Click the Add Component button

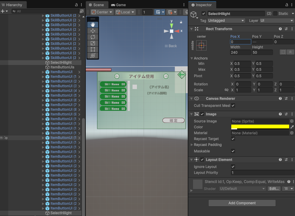[242, 203]
